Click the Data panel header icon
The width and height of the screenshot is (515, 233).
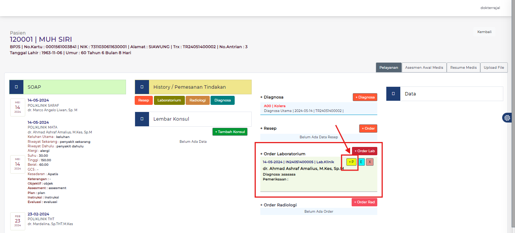click(393, 94)
